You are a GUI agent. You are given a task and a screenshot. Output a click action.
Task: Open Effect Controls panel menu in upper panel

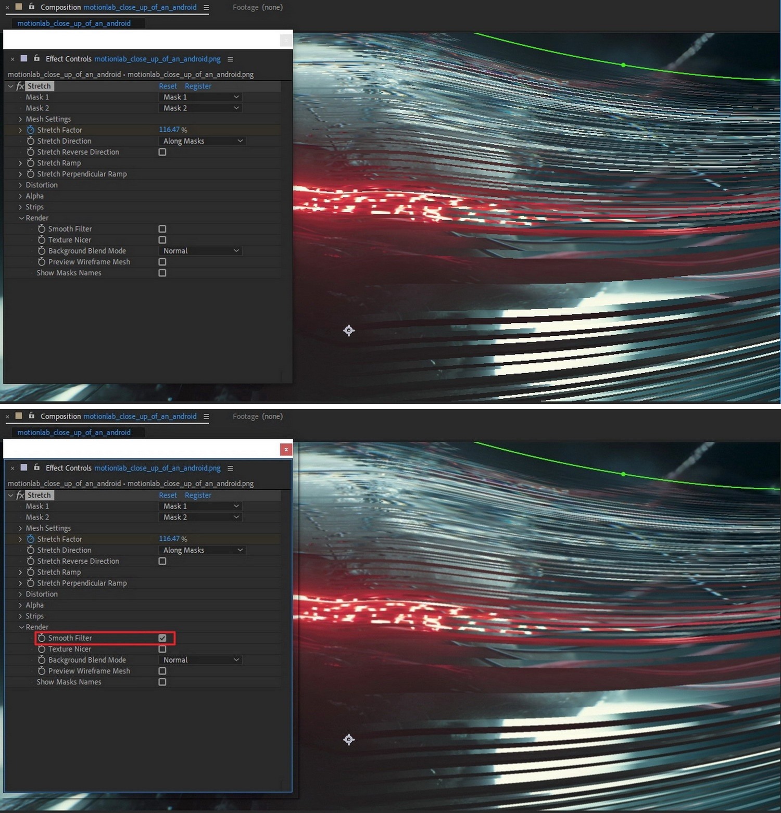(x=230, y=59)
